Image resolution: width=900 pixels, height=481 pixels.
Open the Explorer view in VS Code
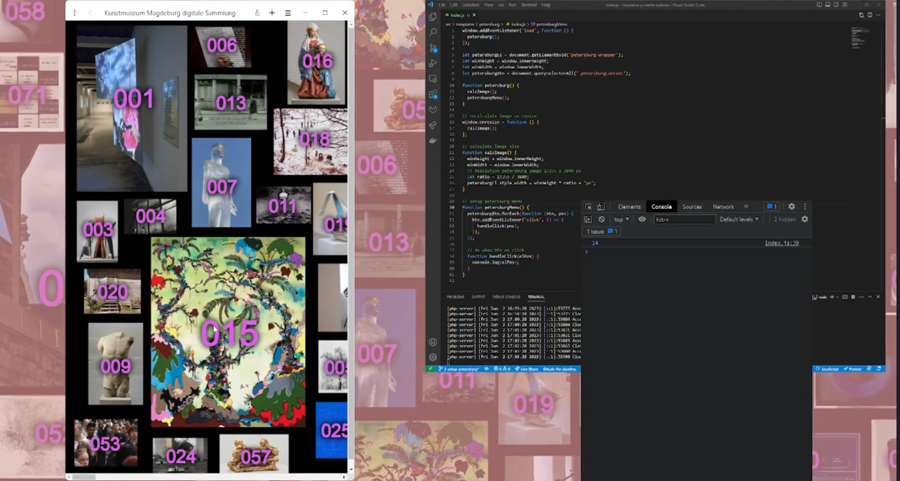click(433, 17)
